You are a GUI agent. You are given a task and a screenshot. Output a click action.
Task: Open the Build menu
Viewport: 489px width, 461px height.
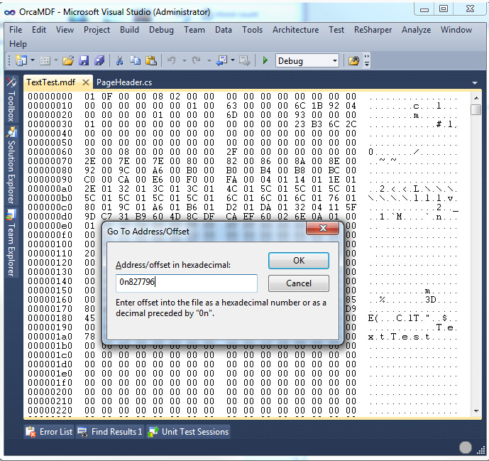(x=129, y=30)
